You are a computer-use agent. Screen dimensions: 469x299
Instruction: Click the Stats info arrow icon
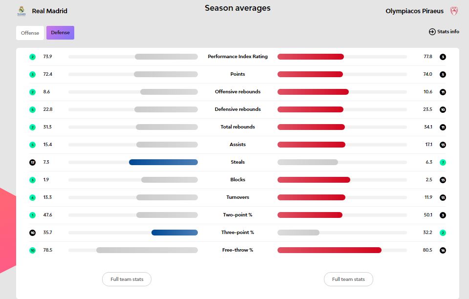click(432, 32)
